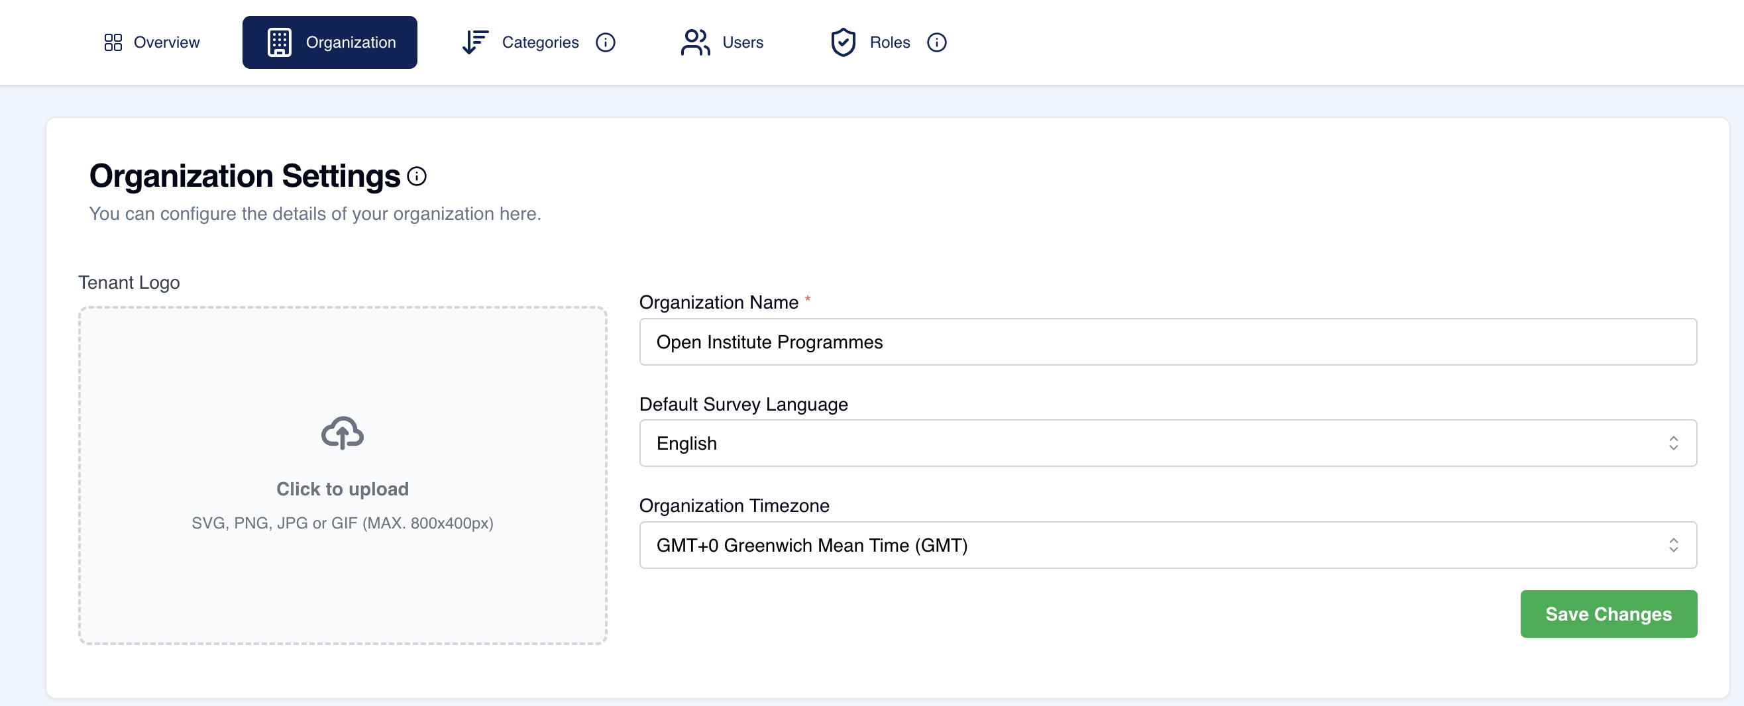
Task: Open the Roles info icon
Action: (x=936, y=42)
